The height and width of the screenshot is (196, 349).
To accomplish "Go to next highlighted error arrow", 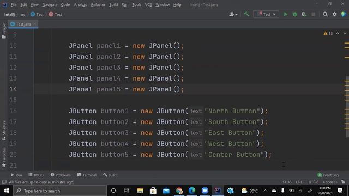I will [345, 33].
